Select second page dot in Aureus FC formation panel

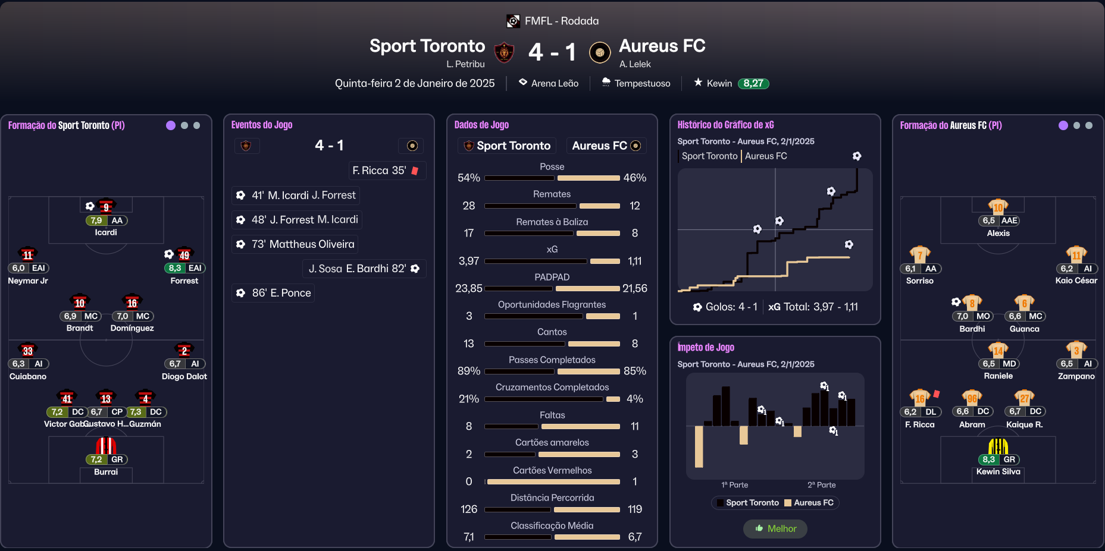(x=1076, y=125)
